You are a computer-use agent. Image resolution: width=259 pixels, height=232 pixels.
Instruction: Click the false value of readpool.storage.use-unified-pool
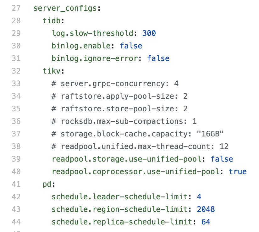click(x=222, y=159)
